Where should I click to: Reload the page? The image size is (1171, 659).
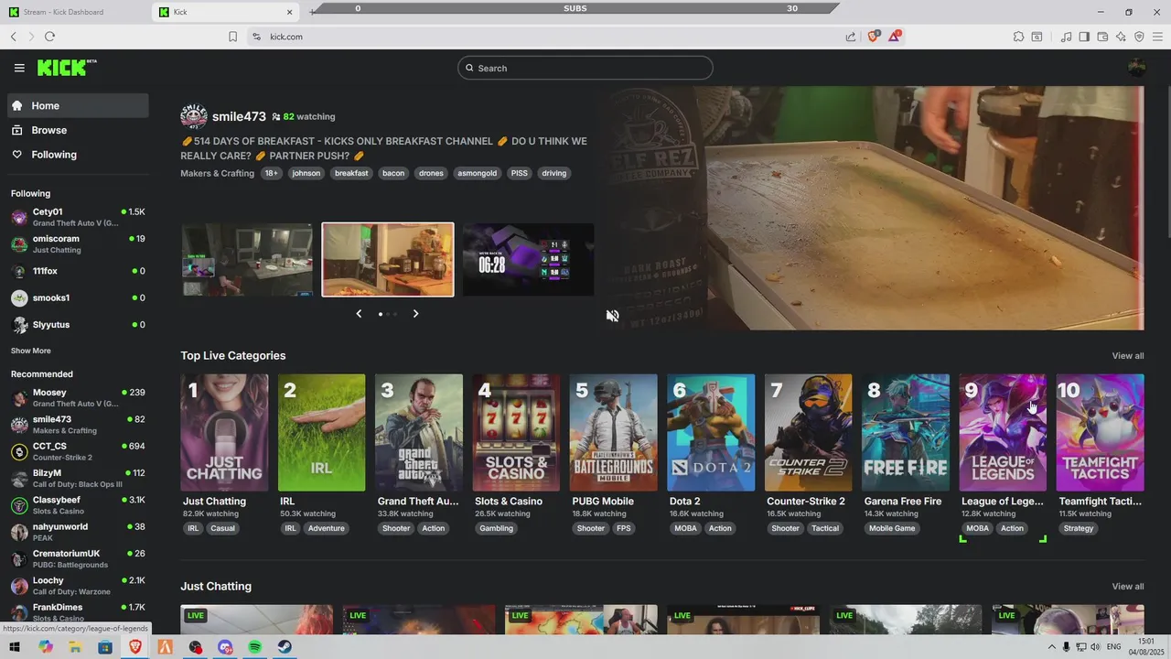pos(49,37)
